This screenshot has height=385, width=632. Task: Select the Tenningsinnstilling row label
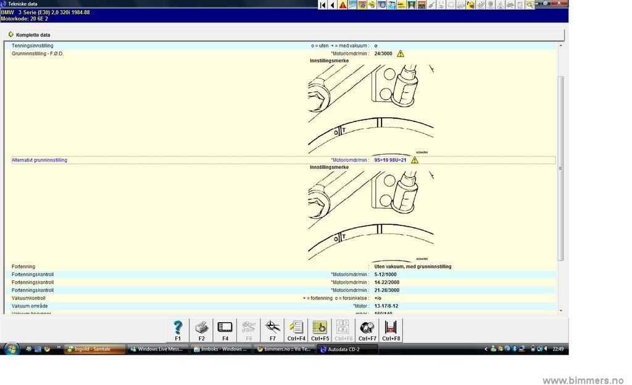tap(32, 46)
